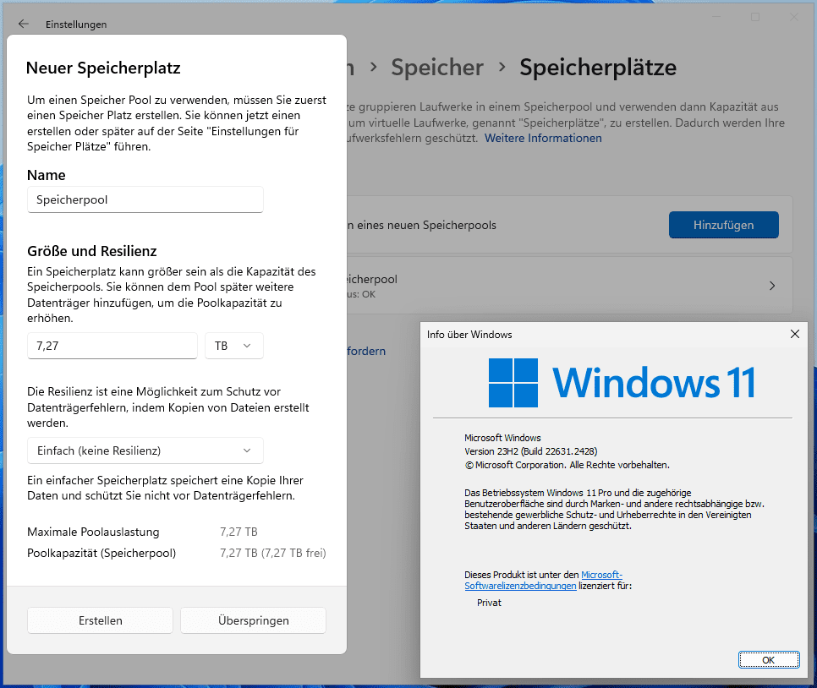Click the text 7,27 TB (7,27 TB frei)

coord(273,553)
